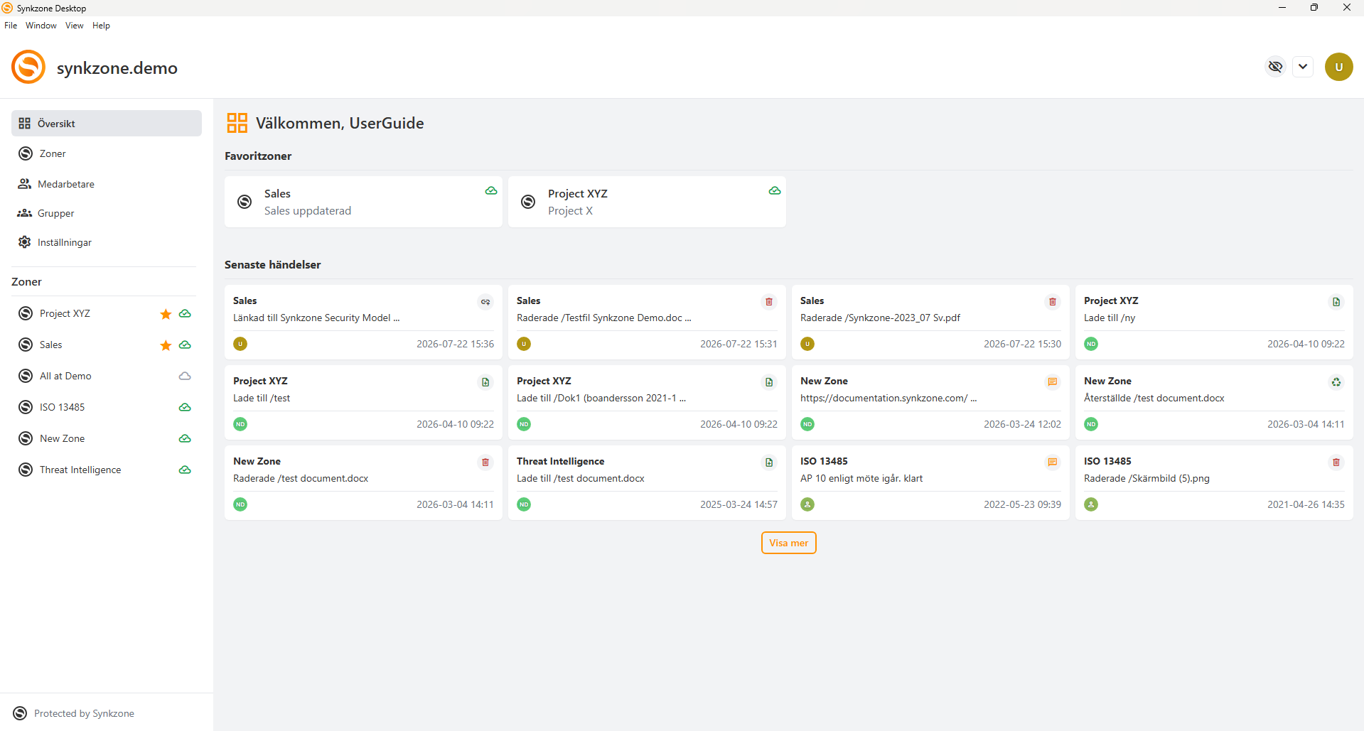The height and width of the screenshot is (731, 1364).
Task: Toggle the crossed-eye visibility icon in header
Action: pos(1276,67)
